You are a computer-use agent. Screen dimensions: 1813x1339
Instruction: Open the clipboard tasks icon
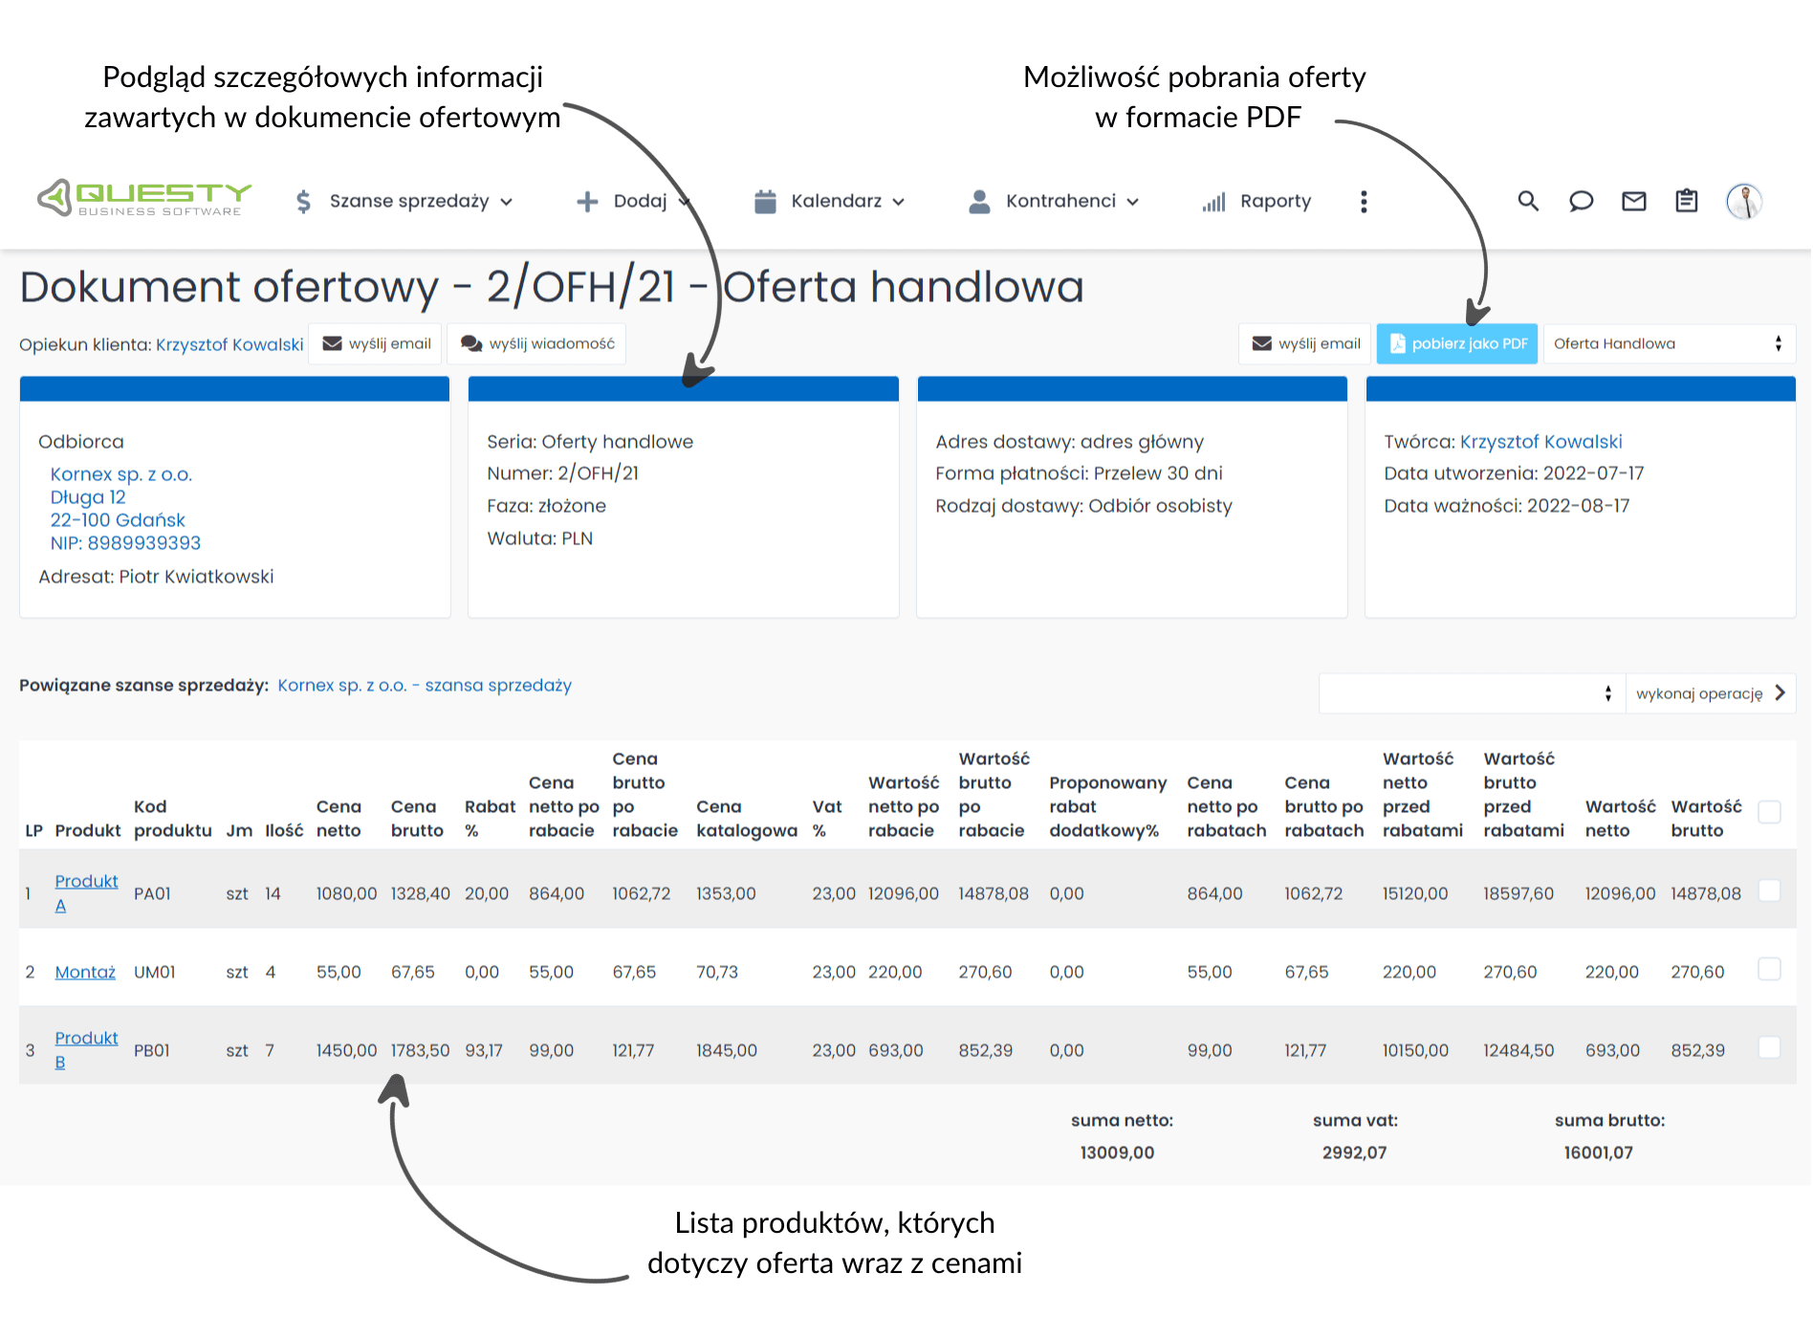tap(1687, 201)
